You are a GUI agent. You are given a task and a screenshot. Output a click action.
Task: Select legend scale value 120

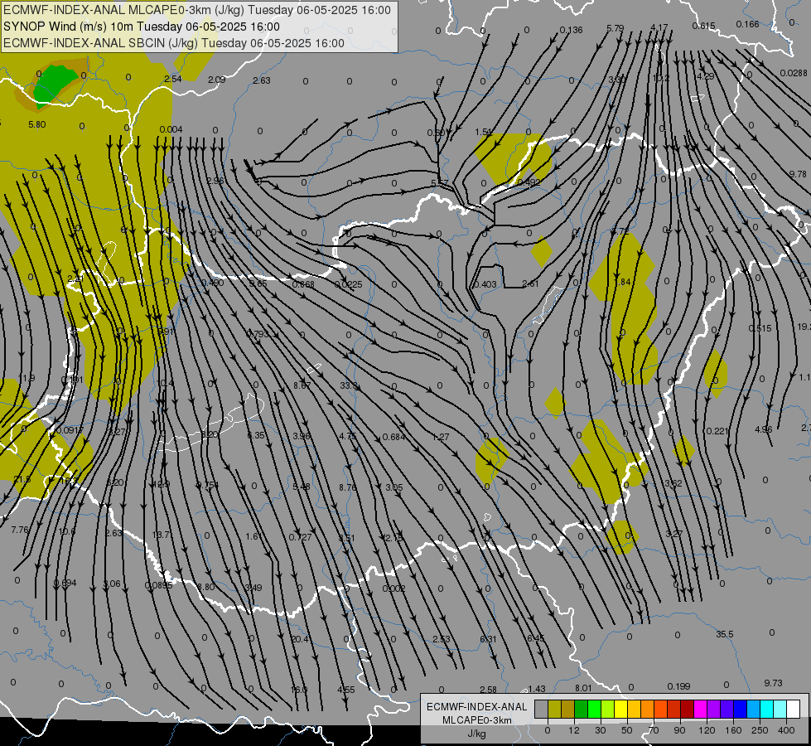[x=707, y=730]
